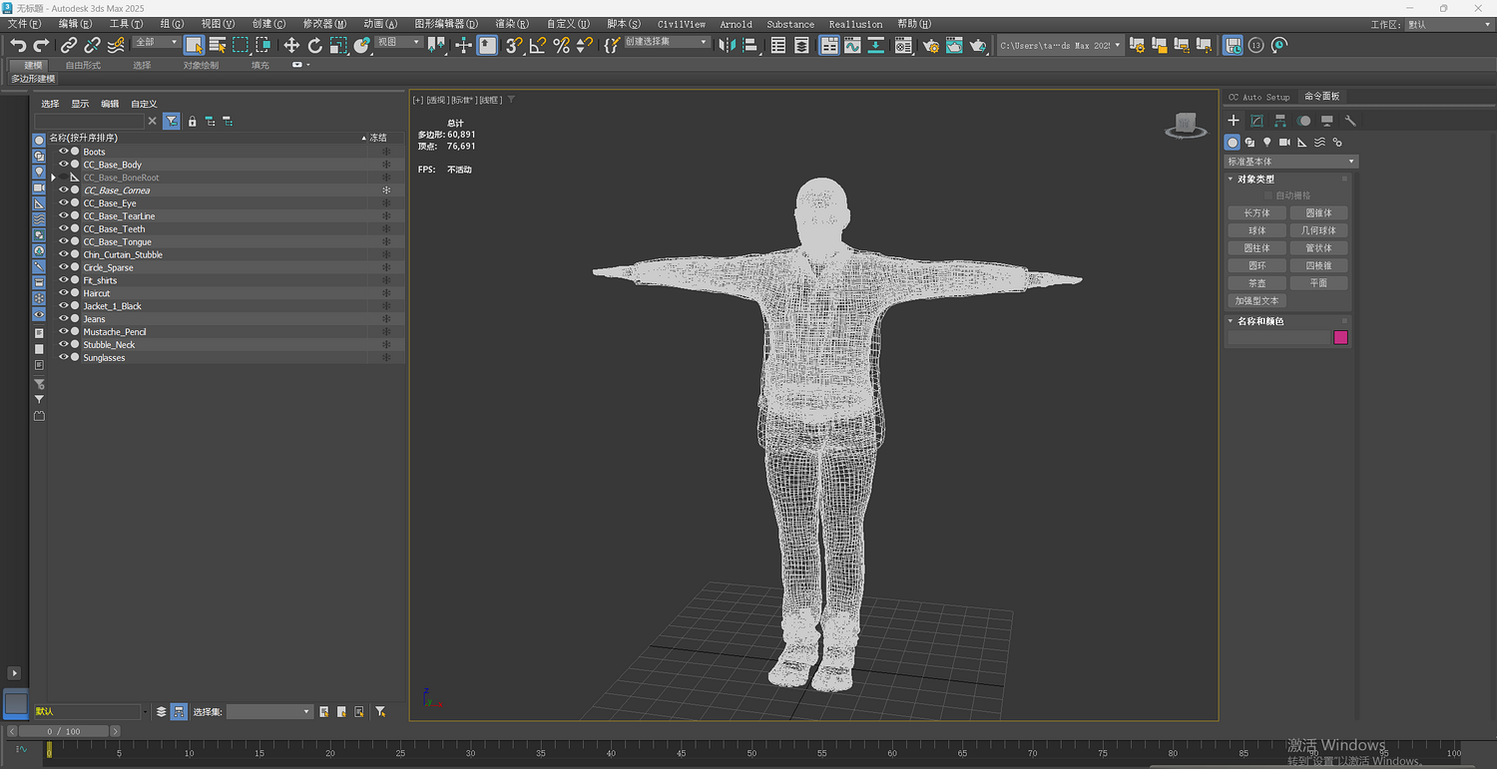The width and height of the screenshot is (1497, 769).
Task: Activate the Select Object tool
Action: tap(194, 45)
